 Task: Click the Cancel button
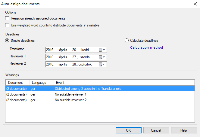click(156, 130)
